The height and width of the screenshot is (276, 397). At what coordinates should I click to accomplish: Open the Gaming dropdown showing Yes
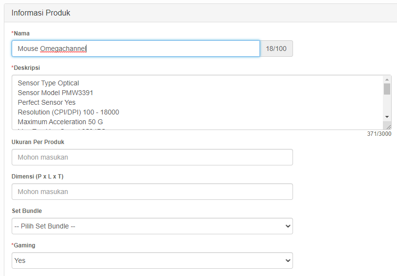pyautogui.click(x=152, y=260)
